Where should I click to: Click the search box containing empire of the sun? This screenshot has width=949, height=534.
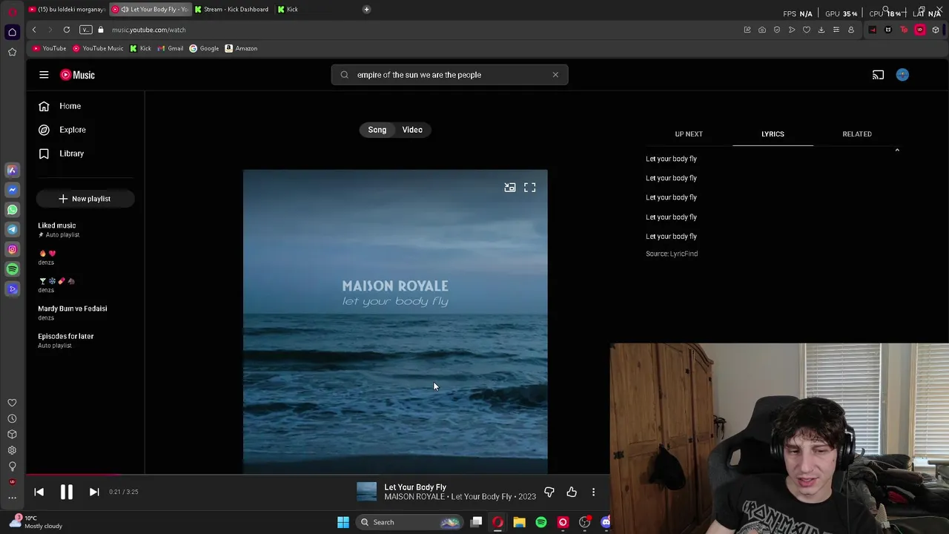(449, 75)
